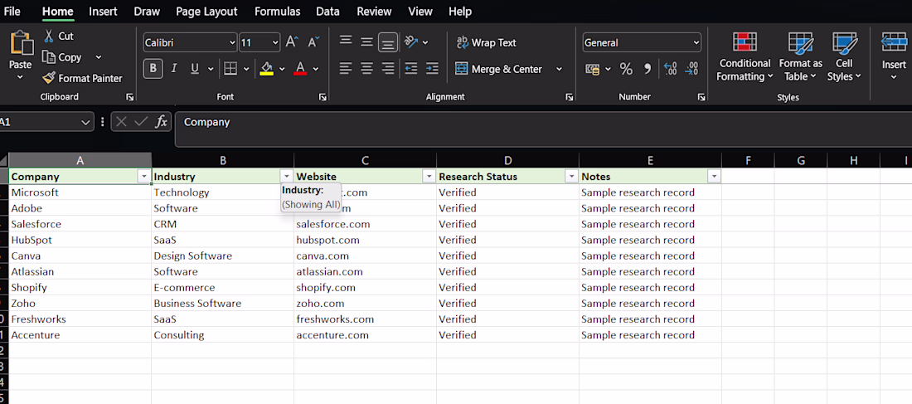Click Merge & Center button
This screenshot has width=912, height=404.
tap(499, 69)
